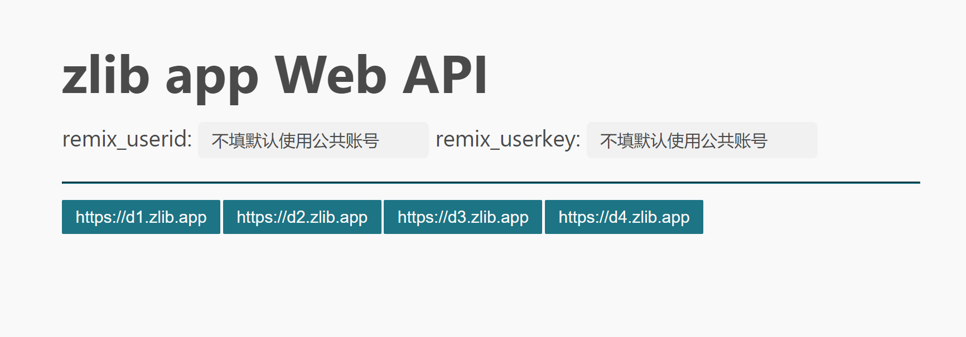Click the teal horizontal divider line

(491, 182)
